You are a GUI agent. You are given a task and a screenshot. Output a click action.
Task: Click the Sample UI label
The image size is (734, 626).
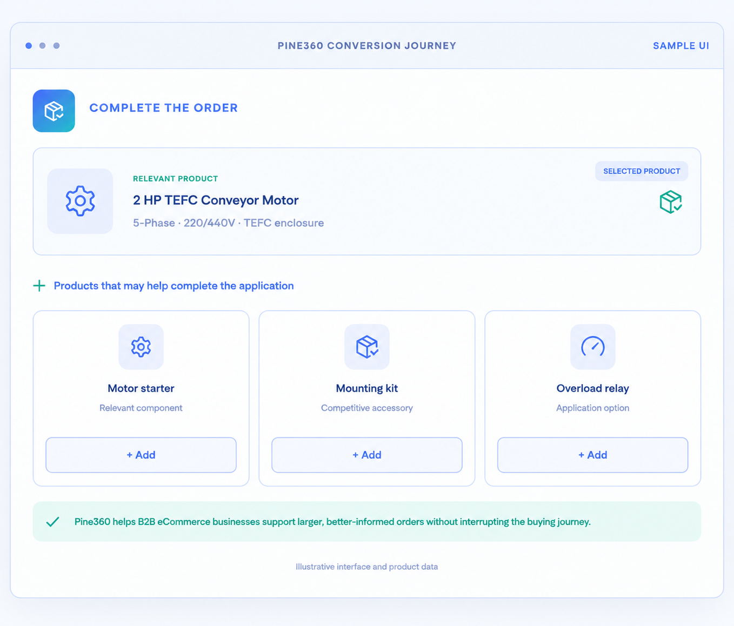click(x=681, y=46)
